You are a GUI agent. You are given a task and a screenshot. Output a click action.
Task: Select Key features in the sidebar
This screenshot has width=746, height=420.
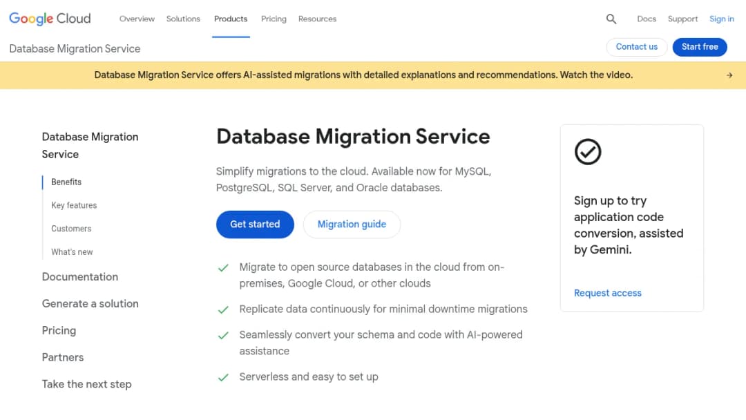pos(74,205)
